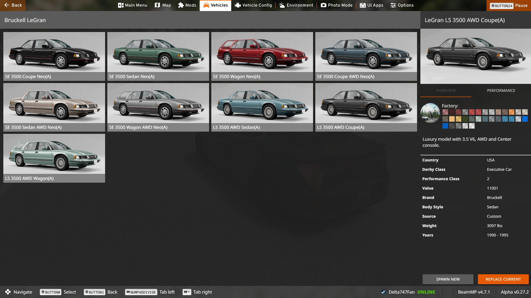Open Photo Mode from top bar
The width and height of the screenshot is (531, 298).
[x=337, y=5]
